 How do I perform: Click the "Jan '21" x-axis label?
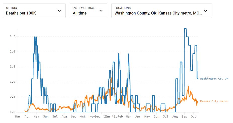[112, 117]
